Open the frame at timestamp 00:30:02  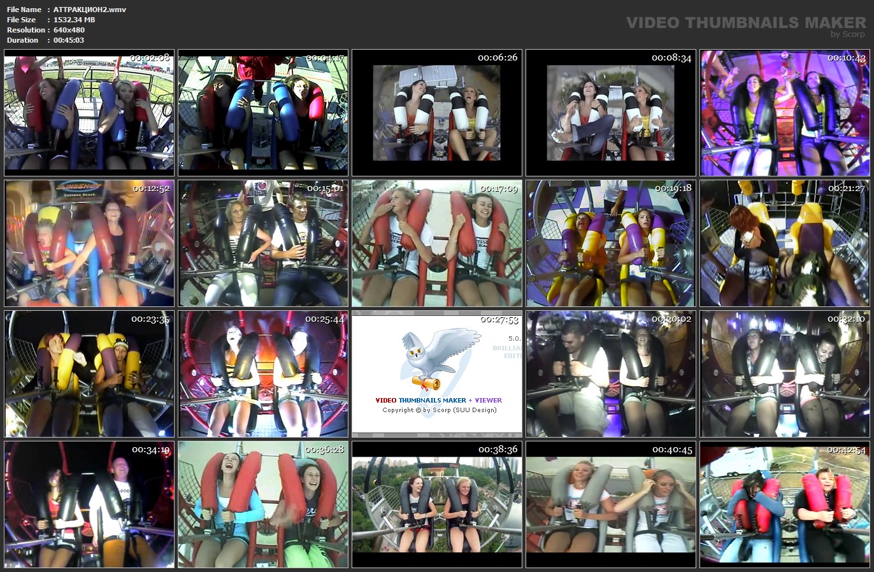click(x=611, y=374)
